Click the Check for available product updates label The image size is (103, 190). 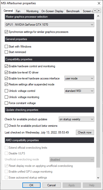(26, 119)
